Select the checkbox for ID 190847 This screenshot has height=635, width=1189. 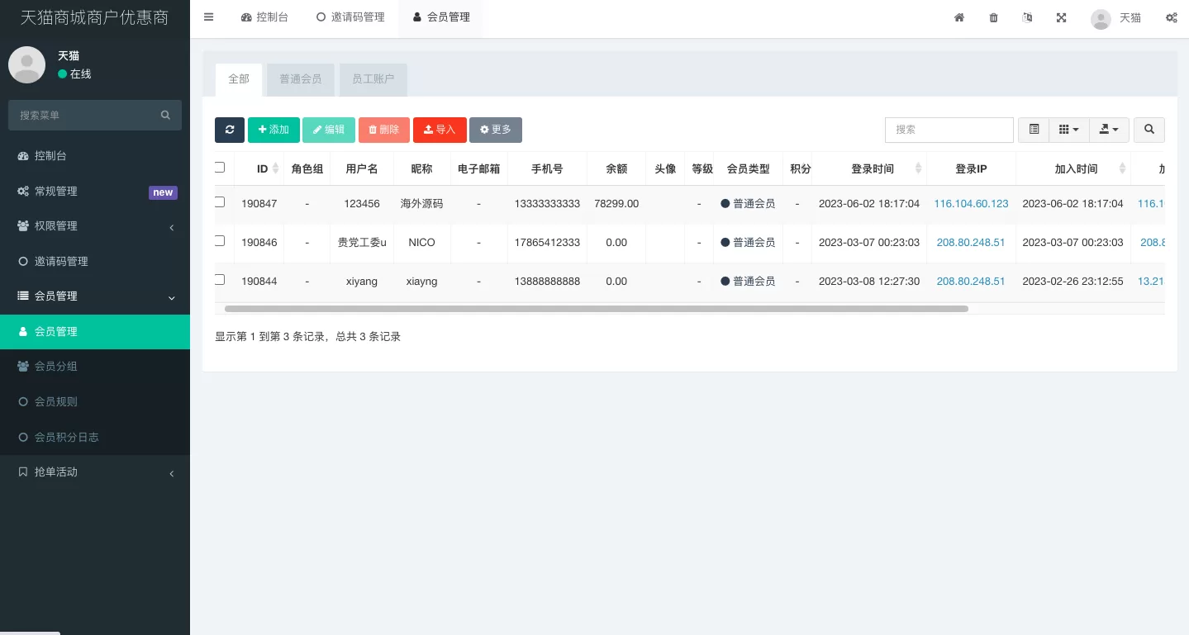(220, 202)
